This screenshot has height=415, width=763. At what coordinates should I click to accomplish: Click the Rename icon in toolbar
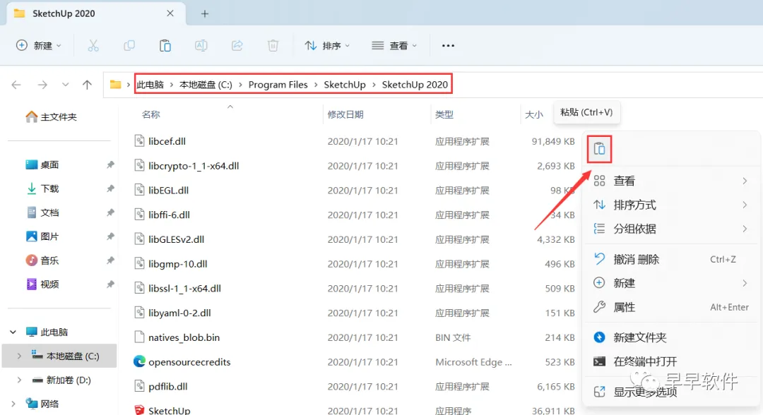coord(201,46)
